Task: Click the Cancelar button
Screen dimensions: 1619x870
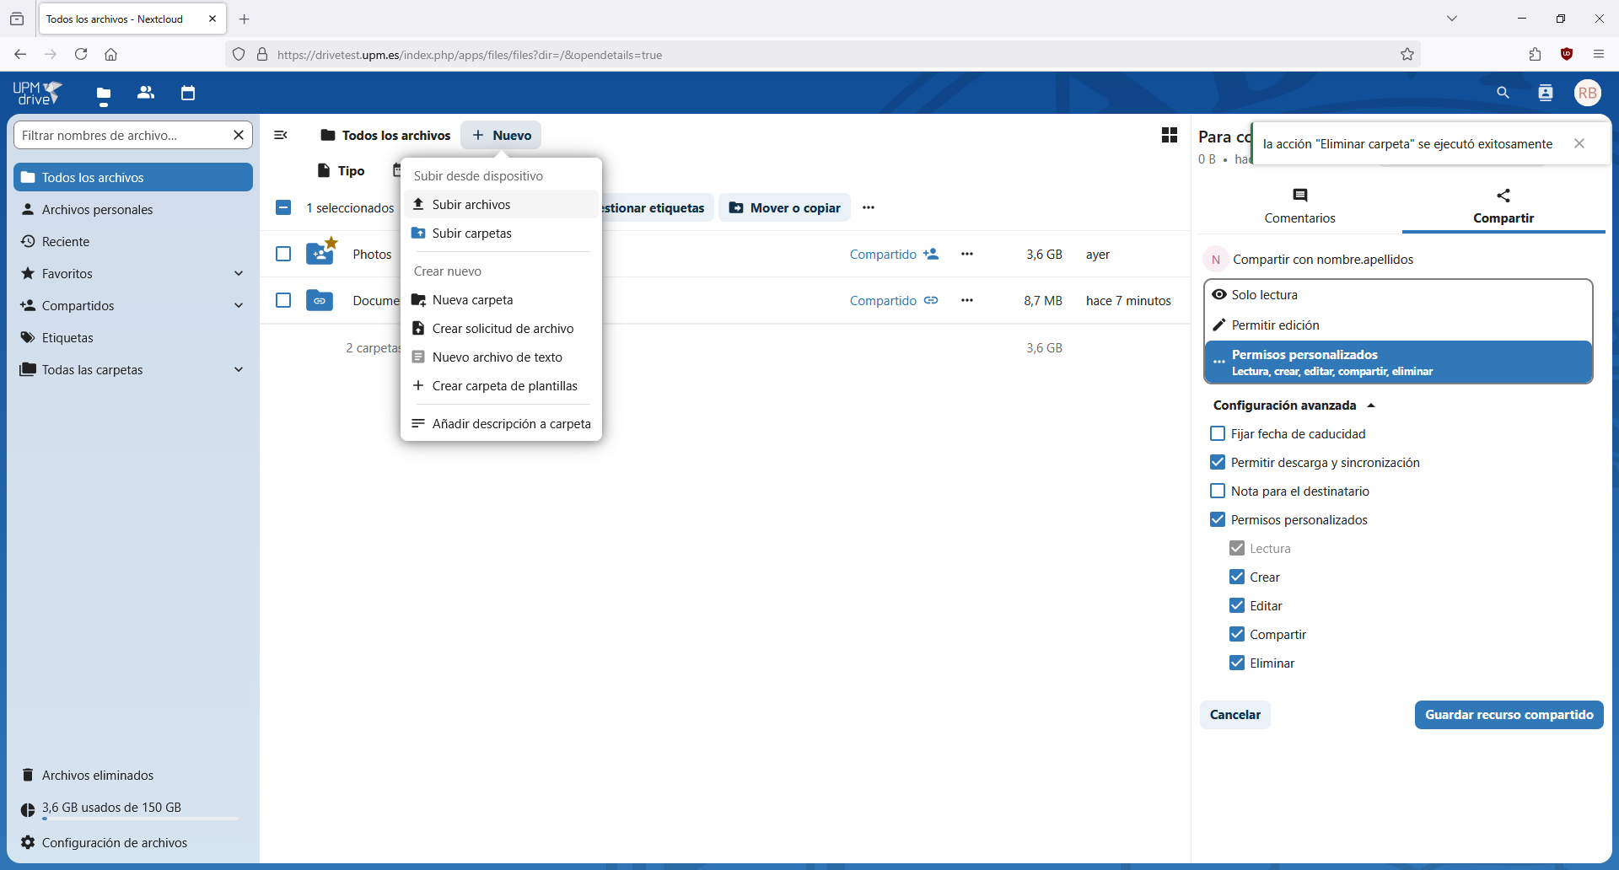Action: coord(1234,714)
